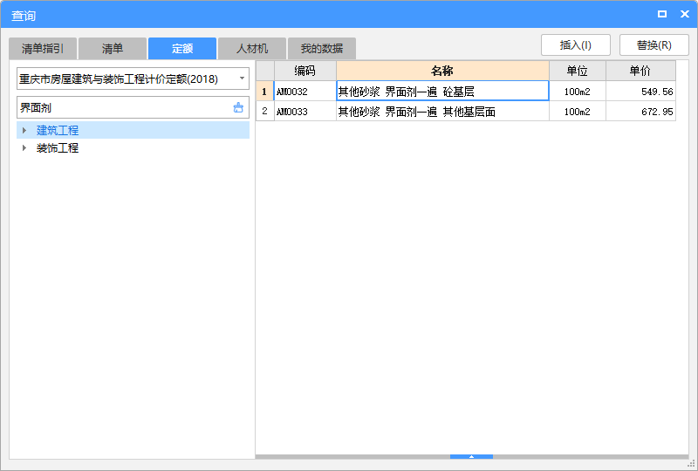The width and height of the screenshot is (698, 471).
Task: Click the 100m2 unit cell of AM0032
Action: (578, 92)
